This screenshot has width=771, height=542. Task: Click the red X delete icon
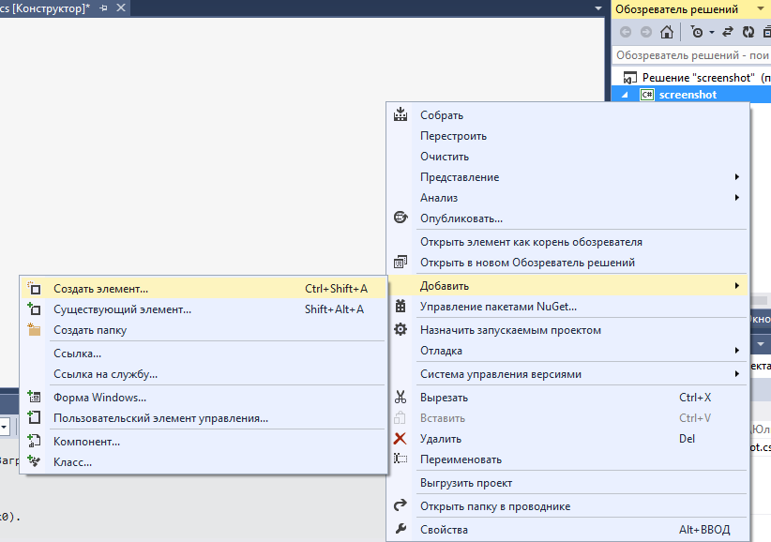tap(401, 438)
